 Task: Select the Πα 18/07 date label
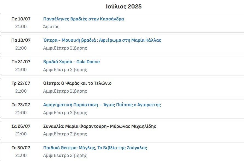coord(21,40)
